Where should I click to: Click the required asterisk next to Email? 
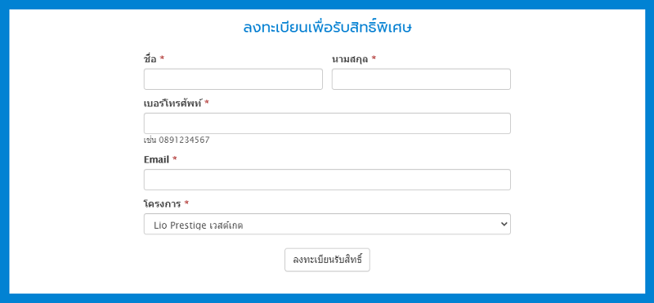point(175,158)
